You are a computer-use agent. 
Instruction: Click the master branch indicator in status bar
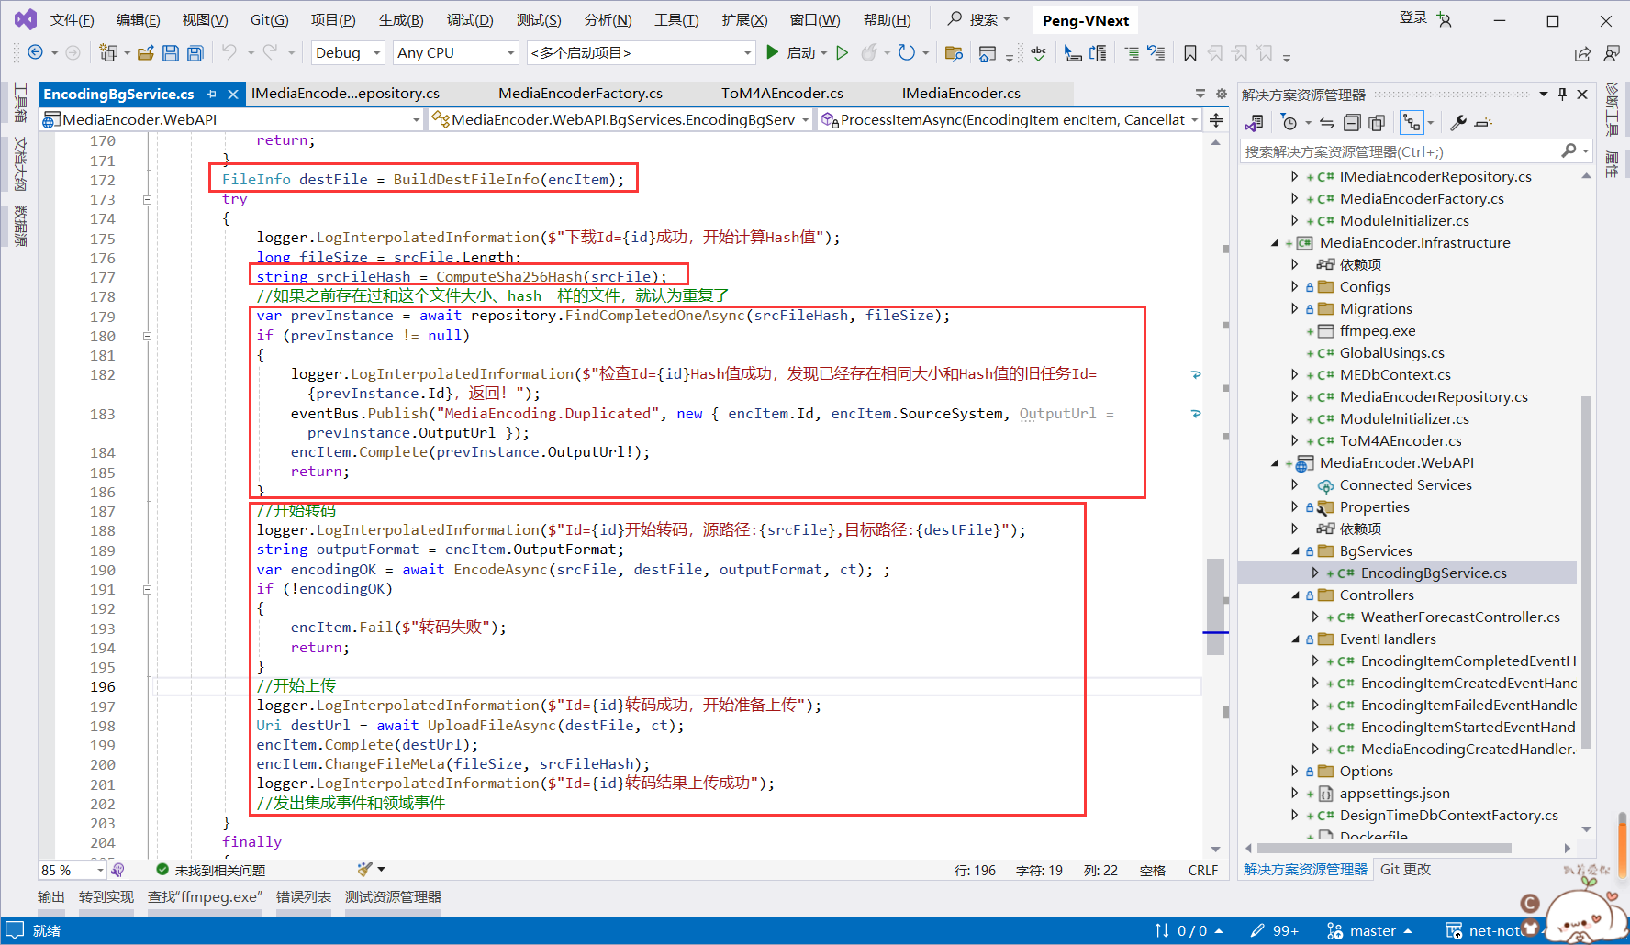tap(1369, 931)
